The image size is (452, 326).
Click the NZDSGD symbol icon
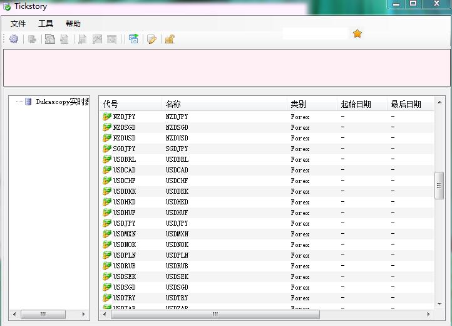tap(107, 127)
